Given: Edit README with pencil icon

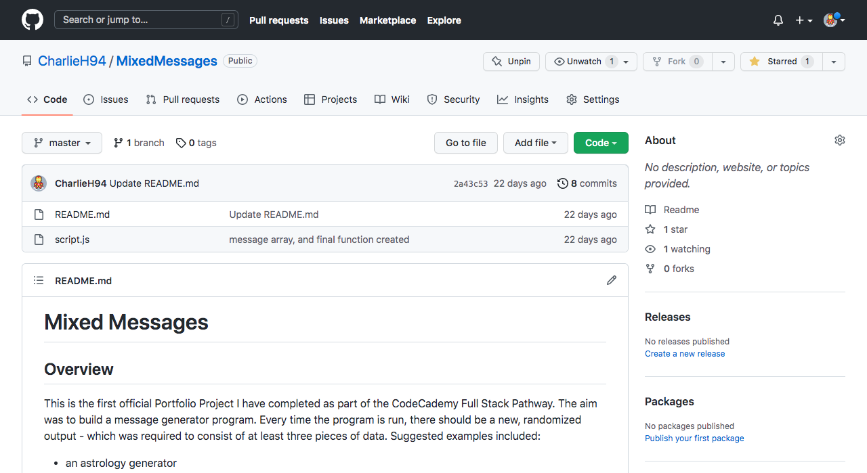Looking at the screenshot, I should pyautogui.click(x=612, y=280).
